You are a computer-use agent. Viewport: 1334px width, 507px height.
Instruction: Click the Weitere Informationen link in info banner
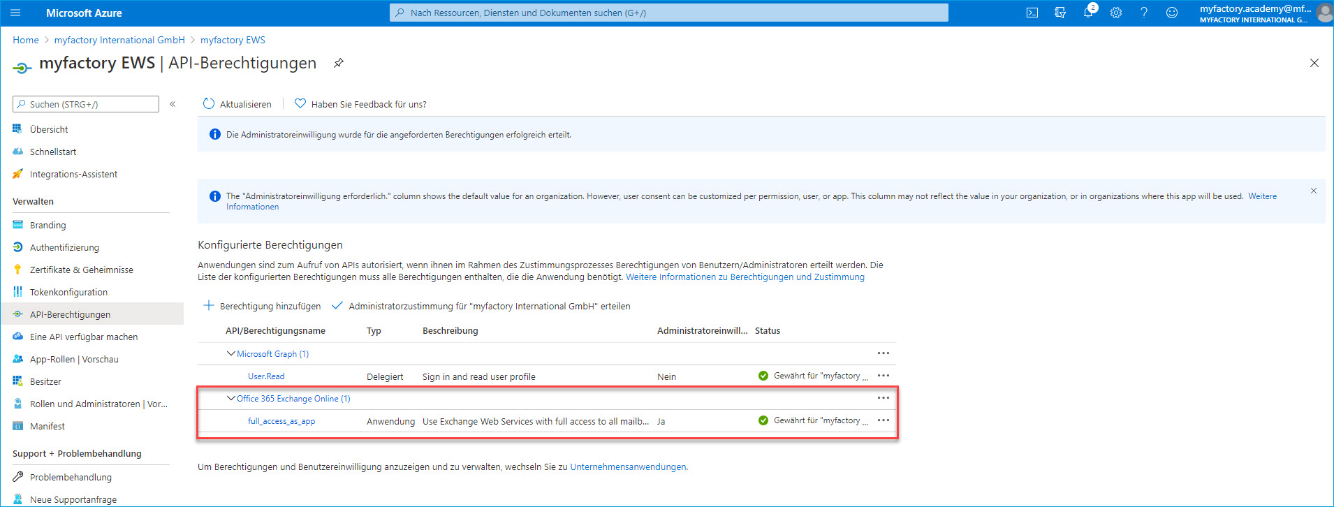click(752, 201)
